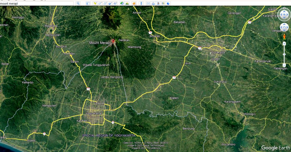Click the search magnifier button
Screen dimensions: 291x152
78,3
